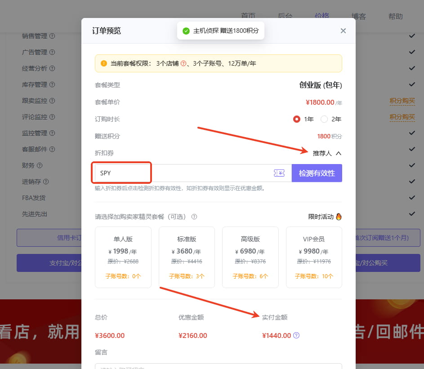The width and height of the screenshot is (424, 369).
Task: Click the 积分购买 link beside 套餐单价
Action: click(402, 100)
